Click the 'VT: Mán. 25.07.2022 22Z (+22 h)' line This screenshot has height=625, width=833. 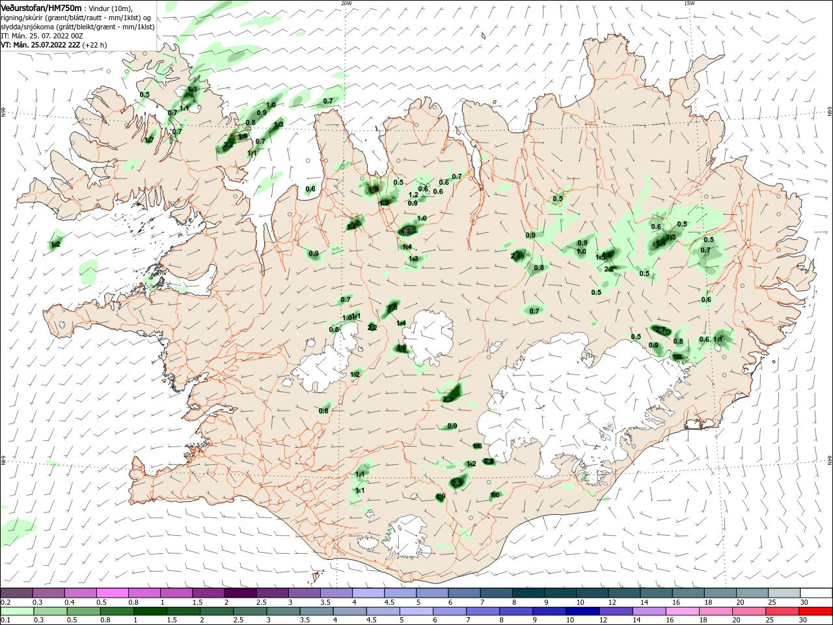(x=54, y=45)
